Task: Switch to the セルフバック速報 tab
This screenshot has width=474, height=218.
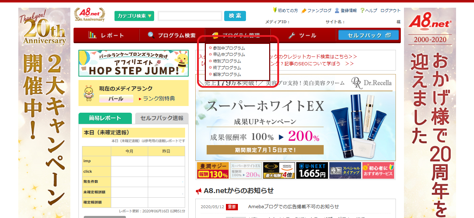Action: tap(162, 118)
